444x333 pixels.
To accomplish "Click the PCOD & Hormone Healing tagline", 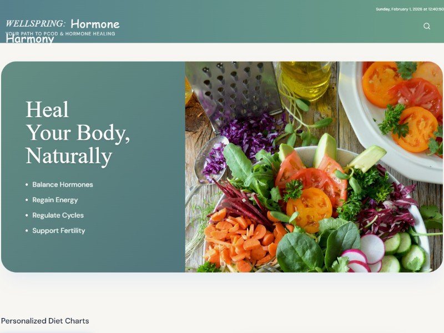I will [60, 34].
